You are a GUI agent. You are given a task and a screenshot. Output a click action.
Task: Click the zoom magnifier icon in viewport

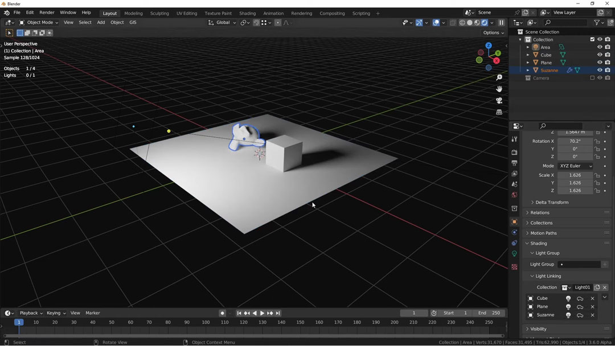point(499,77)
